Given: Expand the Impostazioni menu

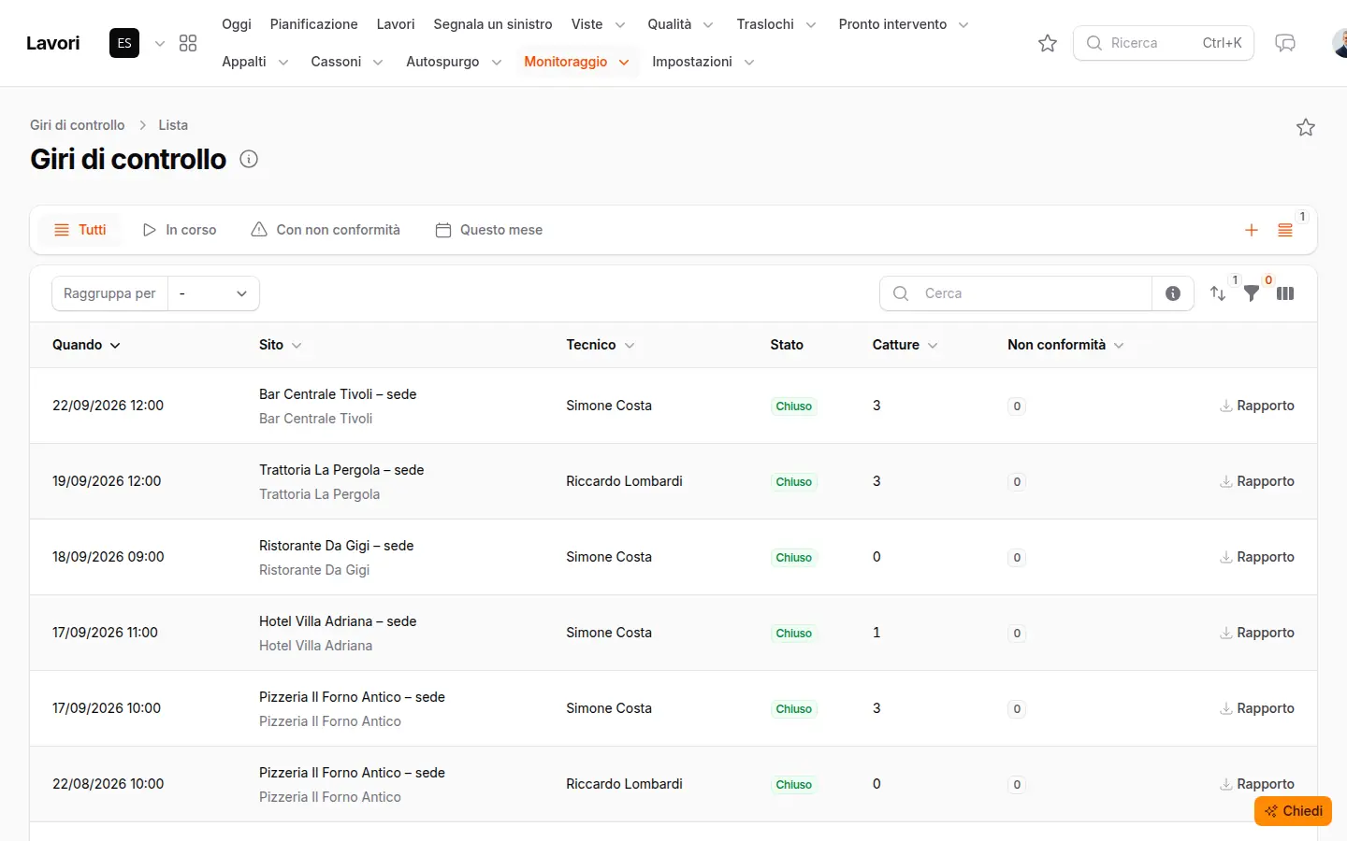Looking at the screenshot, I should [x=702, y=62].
